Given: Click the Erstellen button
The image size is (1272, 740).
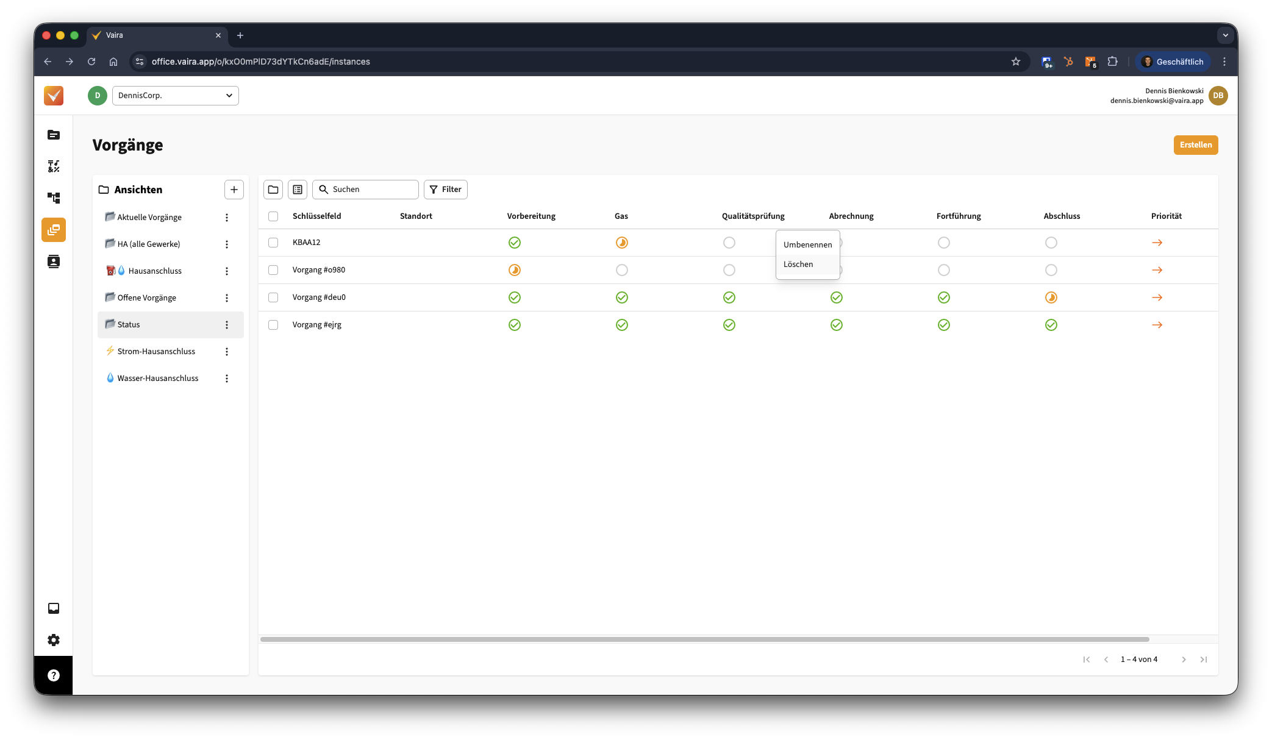Looking at the screenshot, I should pyautogui.click(x=1195, y=145).
